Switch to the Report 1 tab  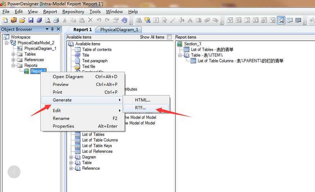click(x=82, y=30)
